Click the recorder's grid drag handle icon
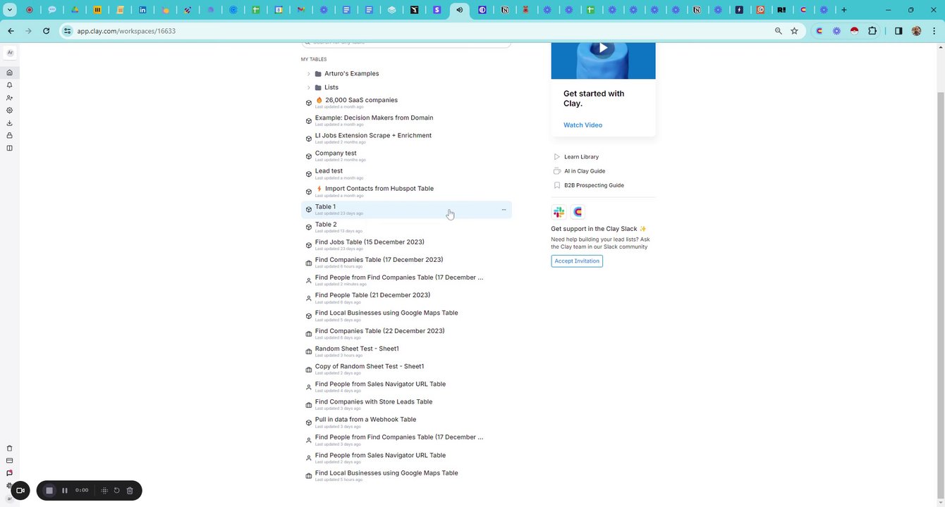The height and width of the screenshot is (507, 945). 104,490
